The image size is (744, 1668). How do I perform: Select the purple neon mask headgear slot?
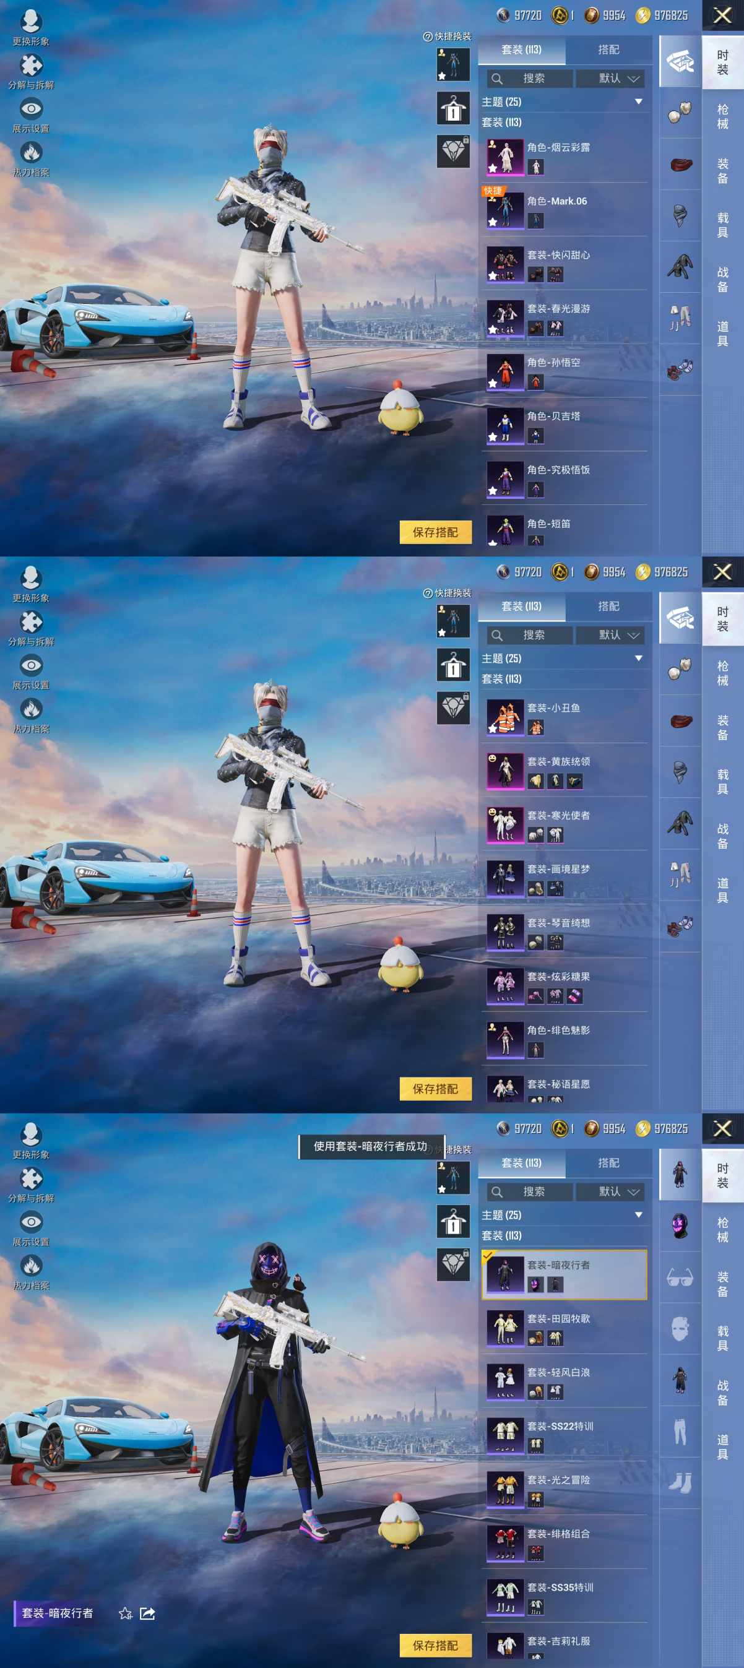point(679,1225)
